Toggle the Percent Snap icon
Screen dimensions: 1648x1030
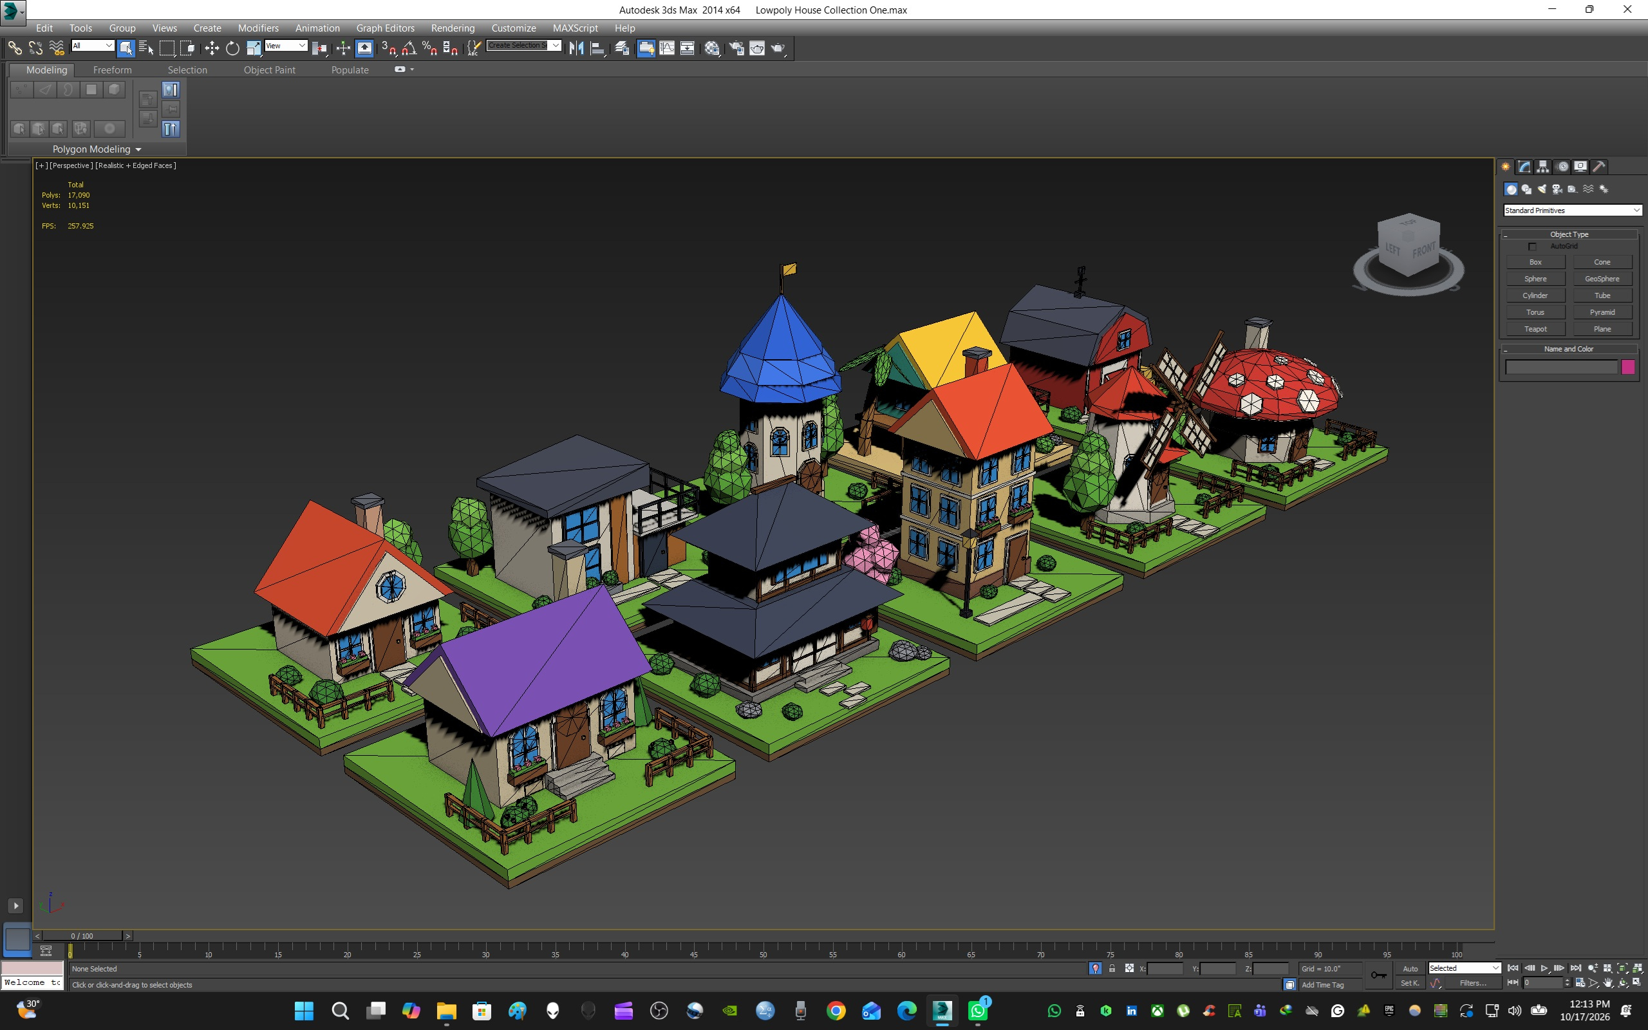430,48
